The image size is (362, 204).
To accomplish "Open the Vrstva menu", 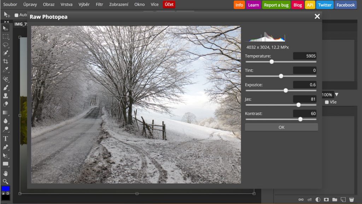I will coord(66,5).
